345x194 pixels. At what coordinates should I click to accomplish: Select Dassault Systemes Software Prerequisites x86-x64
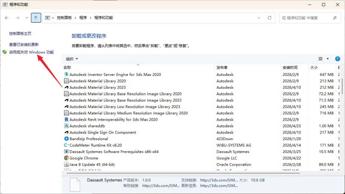point(114,152)
